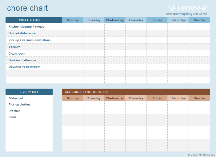This screenshot has height=157, width=216.
Task: Click Sunday header in the chore table
Action: click(x=199, y=20)
